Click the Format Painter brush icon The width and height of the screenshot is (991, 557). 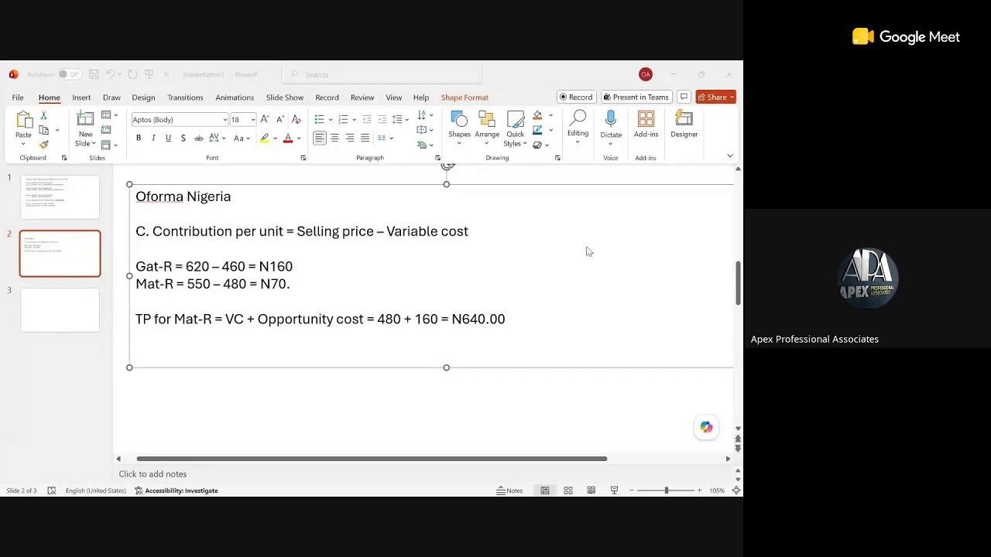pos(43,145)
